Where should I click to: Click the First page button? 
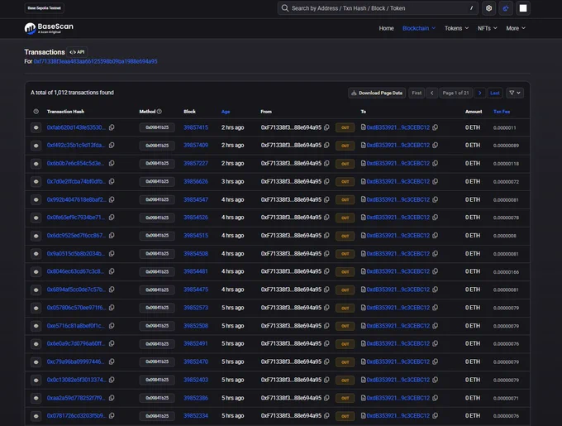click(417, 93)
